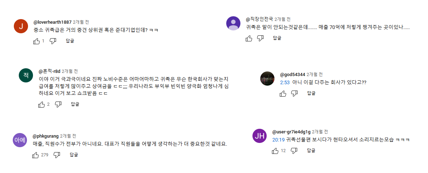Like the comment by @흔적-r8d

pos(41,104)
